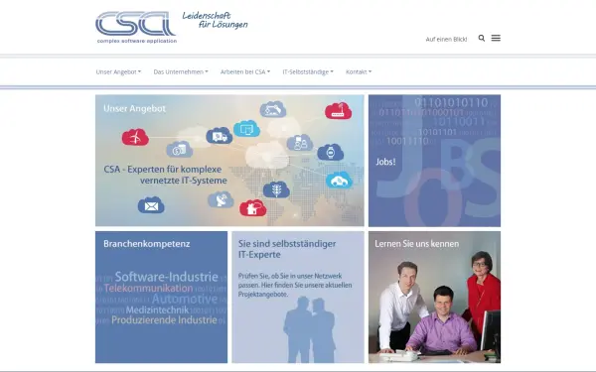This screenshot has width=596, height=372.
Task: Click the Automotive text
Action: (185, 299)
